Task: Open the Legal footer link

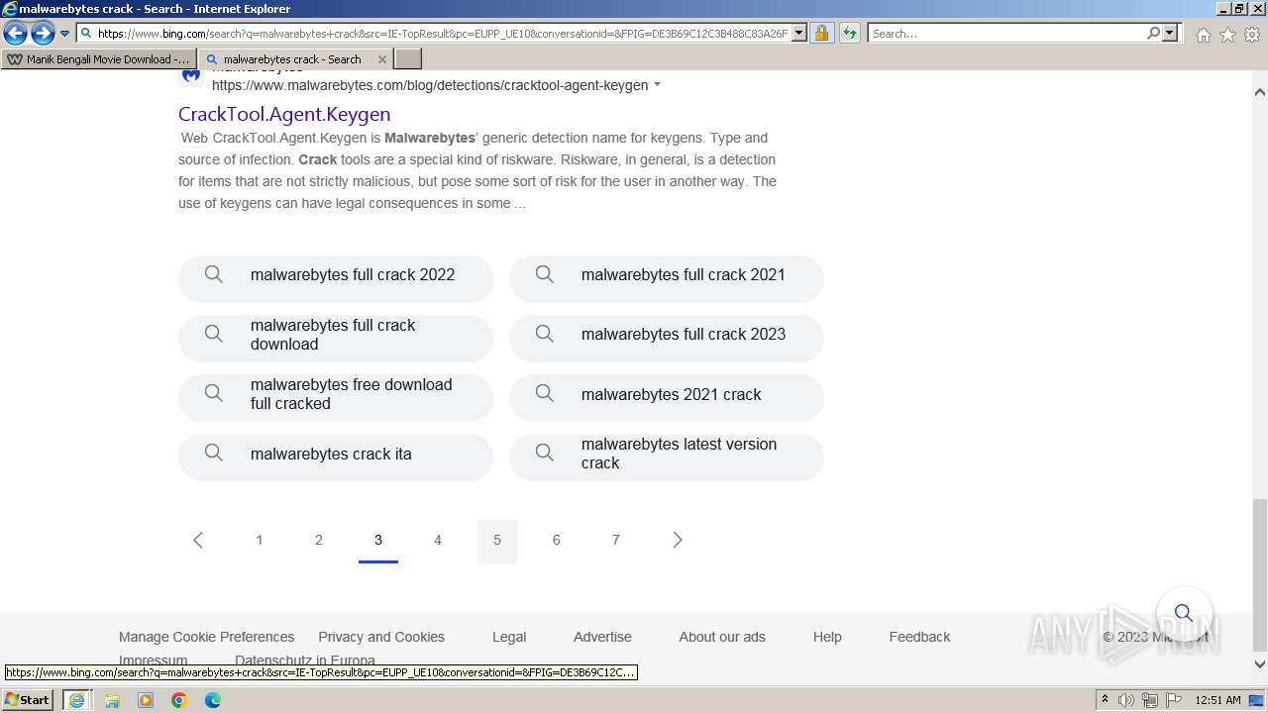Action: coord(509,637)
